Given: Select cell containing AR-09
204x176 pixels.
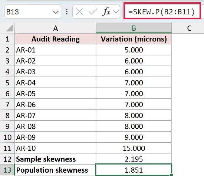Looking at the screenshot, I should point(55,137).
